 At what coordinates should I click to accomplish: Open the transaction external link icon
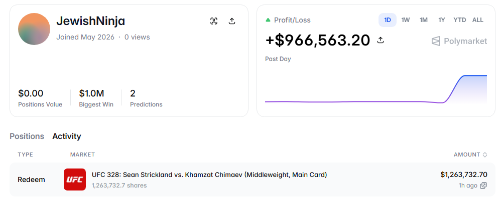483,185
